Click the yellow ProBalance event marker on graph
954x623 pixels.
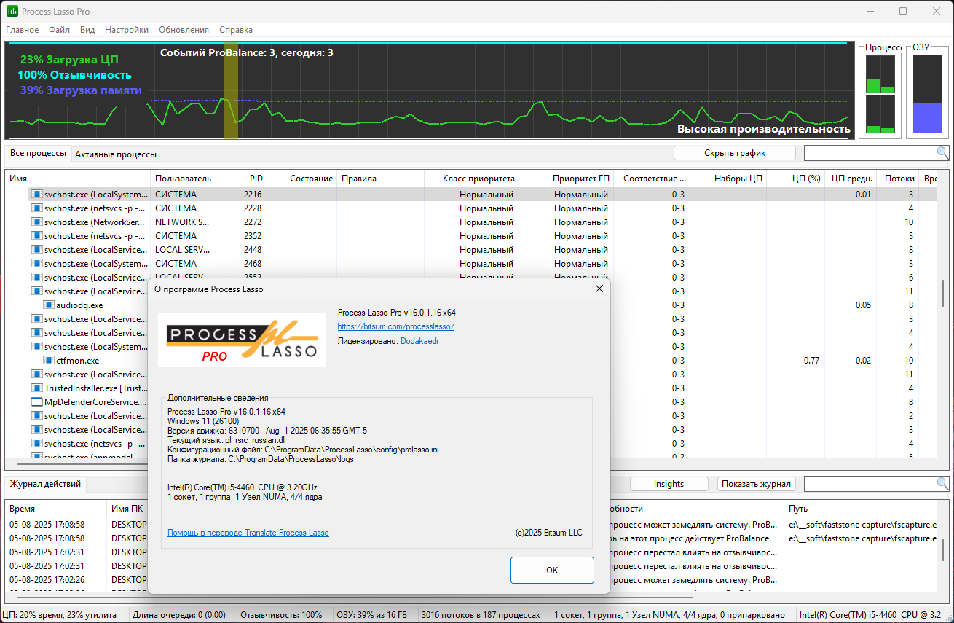(x=230, y=90)
